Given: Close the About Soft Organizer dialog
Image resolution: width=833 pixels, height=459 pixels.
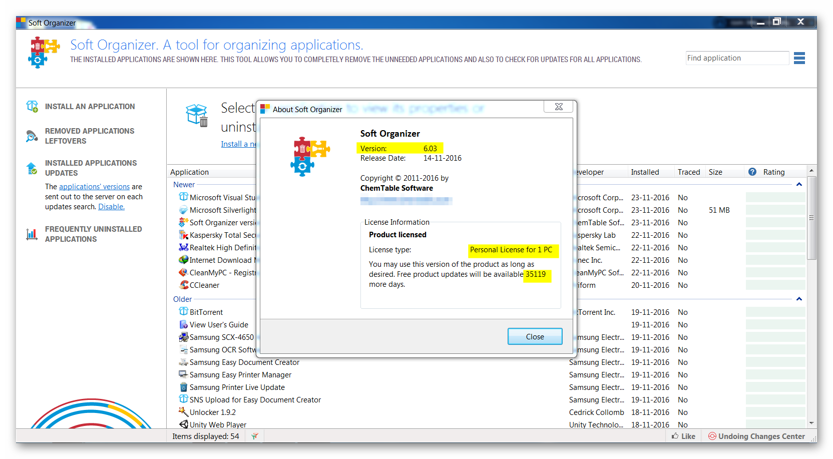Looking at the screenshot, I should [x=535, y=336].
